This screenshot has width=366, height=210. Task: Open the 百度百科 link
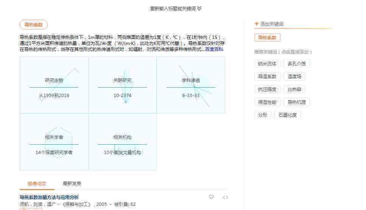[x=214, y=49]
